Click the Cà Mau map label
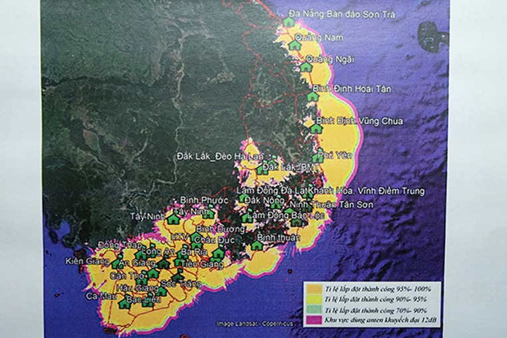 click(x=98, y=295)
